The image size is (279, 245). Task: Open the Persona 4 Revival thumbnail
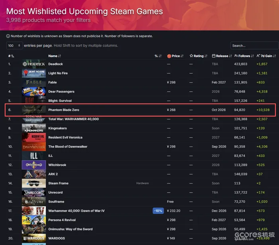click(34, 220)
